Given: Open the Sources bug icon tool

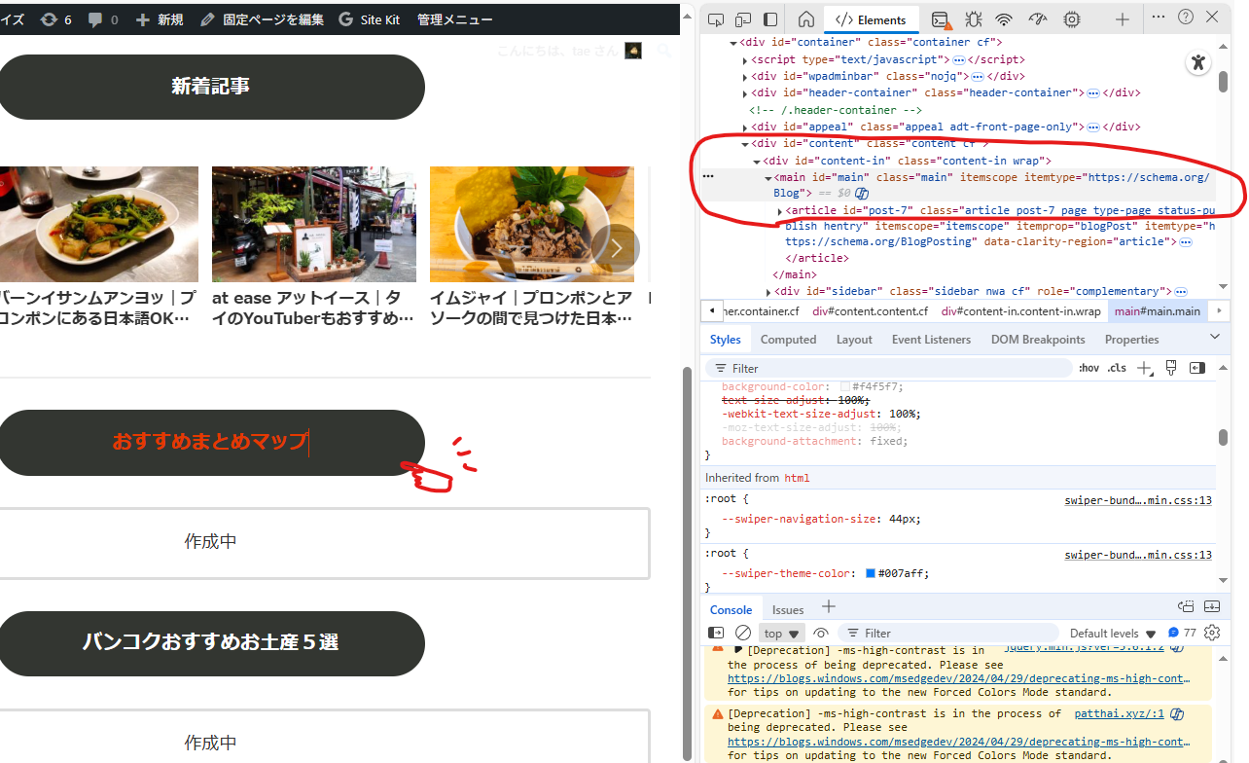Looking at the screenshot, I should 973,18.
